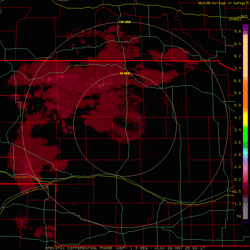Image resolution: width=250 pixels, height=250 pixels.
Task: Click the 0.2 value on the scale
Action: coord(237,179)
